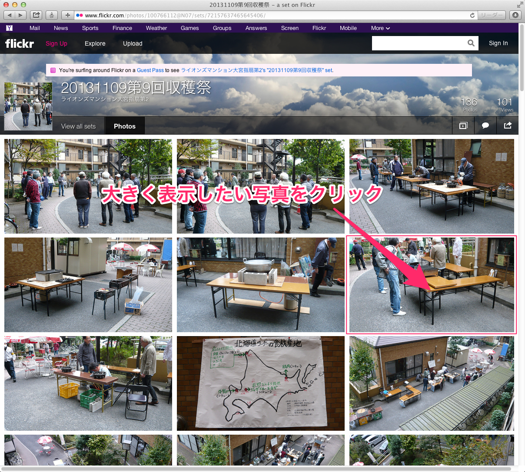Click the Sign Up link
The image size is (525, 472).
click(x=56, y=43)
